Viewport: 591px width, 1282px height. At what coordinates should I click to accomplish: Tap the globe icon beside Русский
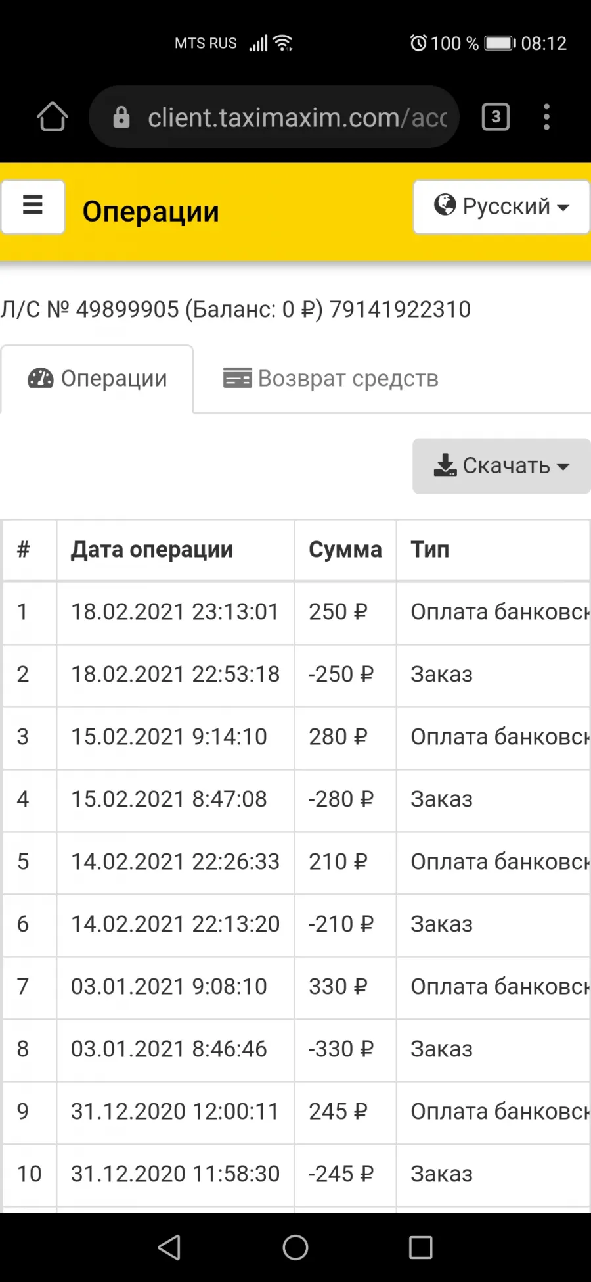click(x=445, y=205)
